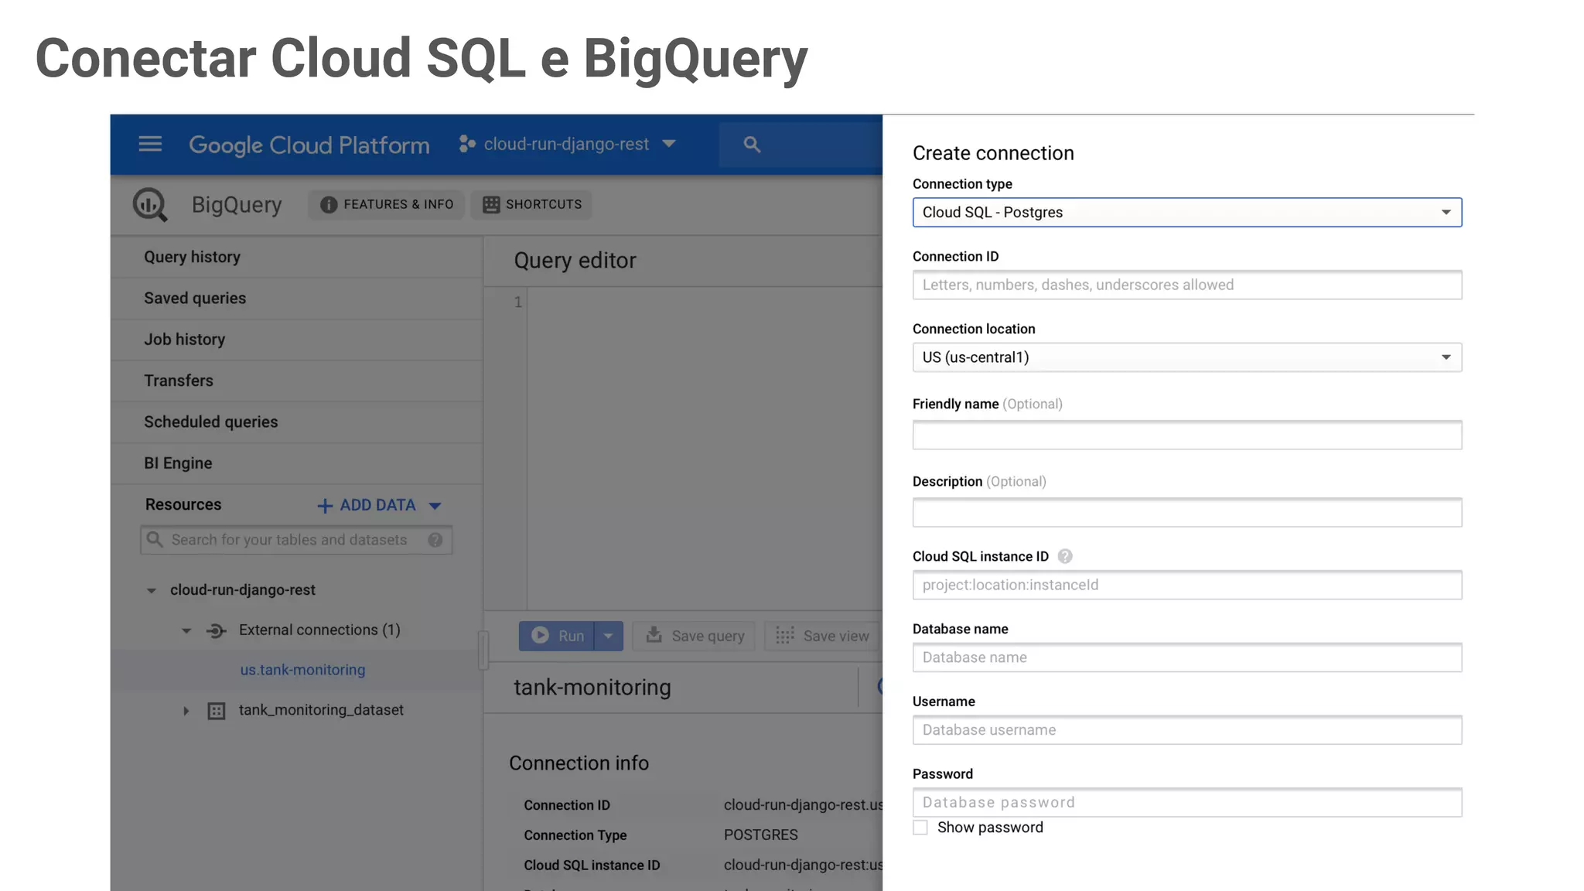This screenshot has height=891, width=1584.
Task: Click the Save query download icon
Action: tap(654, 635)
